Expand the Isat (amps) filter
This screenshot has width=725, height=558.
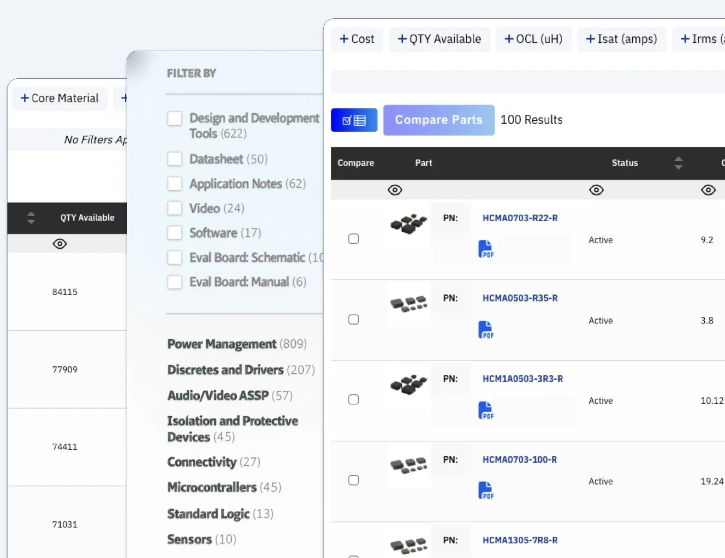click(622, 39)
